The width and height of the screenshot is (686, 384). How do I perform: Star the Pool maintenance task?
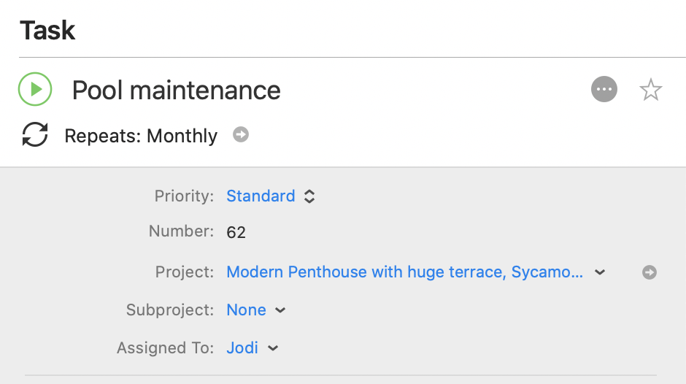[x=650, y=90]
